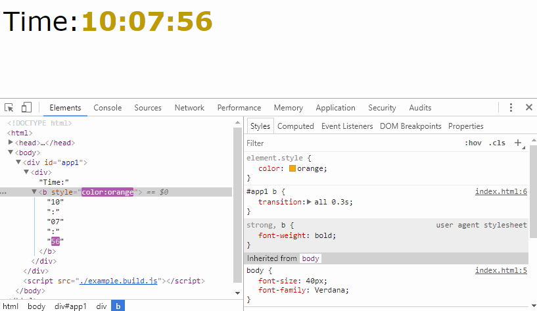Viewport: 537px width, 311px height.
Task: Open the Network tab
Action: tap(189, 108)
